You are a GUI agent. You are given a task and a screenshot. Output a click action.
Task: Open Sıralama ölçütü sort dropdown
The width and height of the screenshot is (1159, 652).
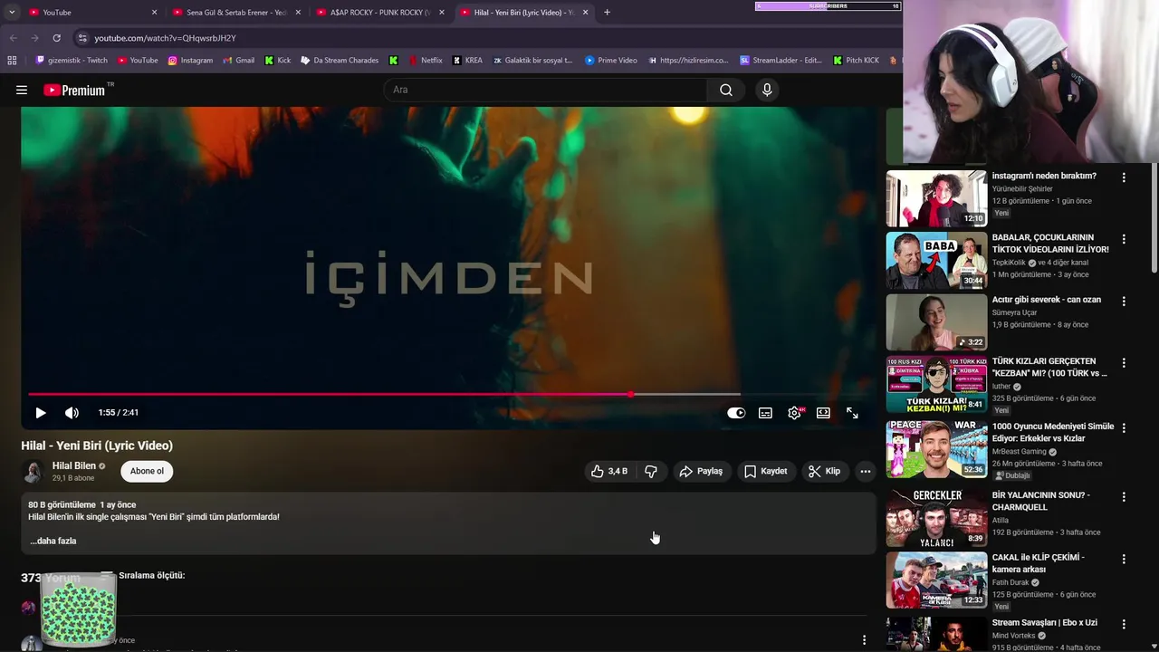[x=143, y=575]
